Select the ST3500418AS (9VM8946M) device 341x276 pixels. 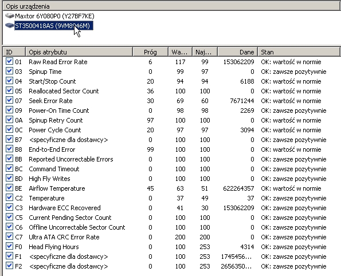click(54, 26)
